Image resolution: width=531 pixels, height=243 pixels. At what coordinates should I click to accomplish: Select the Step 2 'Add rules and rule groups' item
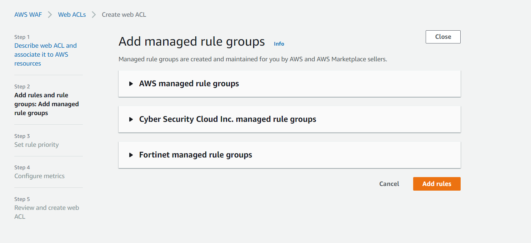point(46,104)
